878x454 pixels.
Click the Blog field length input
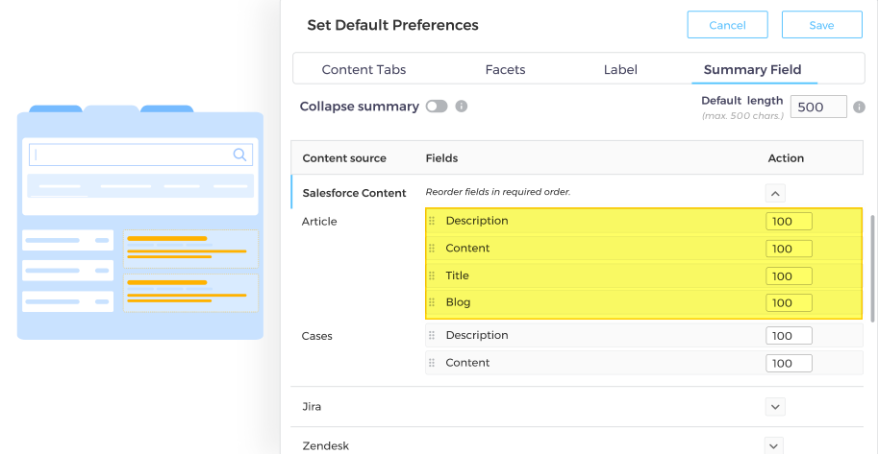[x=789, y=303]
